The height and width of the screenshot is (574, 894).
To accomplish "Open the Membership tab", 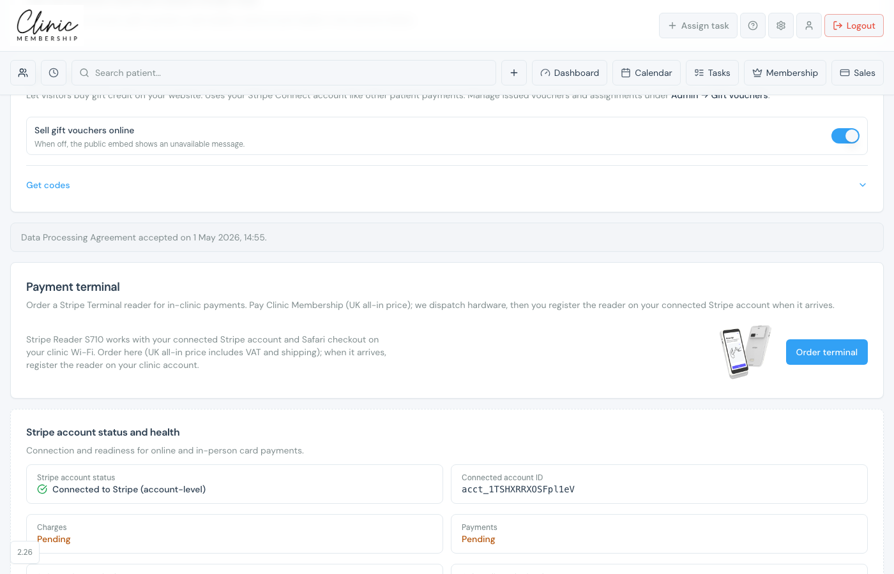I will 785,73.
